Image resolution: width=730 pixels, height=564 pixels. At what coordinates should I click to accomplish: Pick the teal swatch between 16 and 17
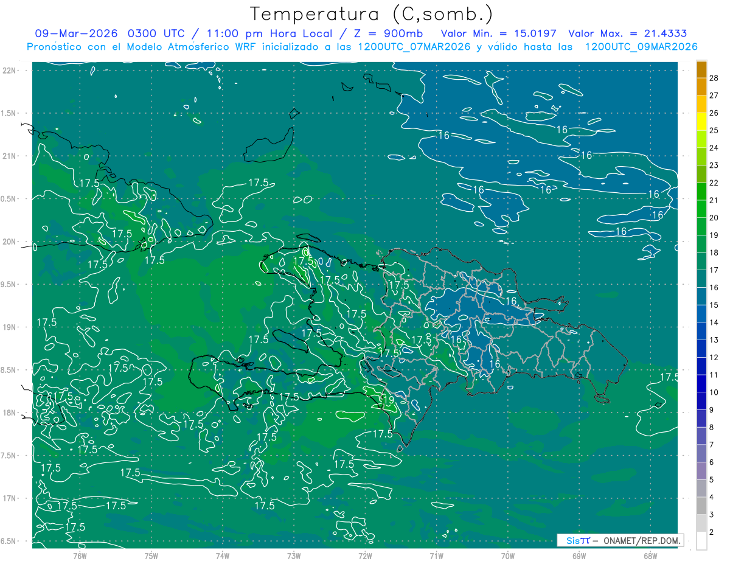pos(701,279)
